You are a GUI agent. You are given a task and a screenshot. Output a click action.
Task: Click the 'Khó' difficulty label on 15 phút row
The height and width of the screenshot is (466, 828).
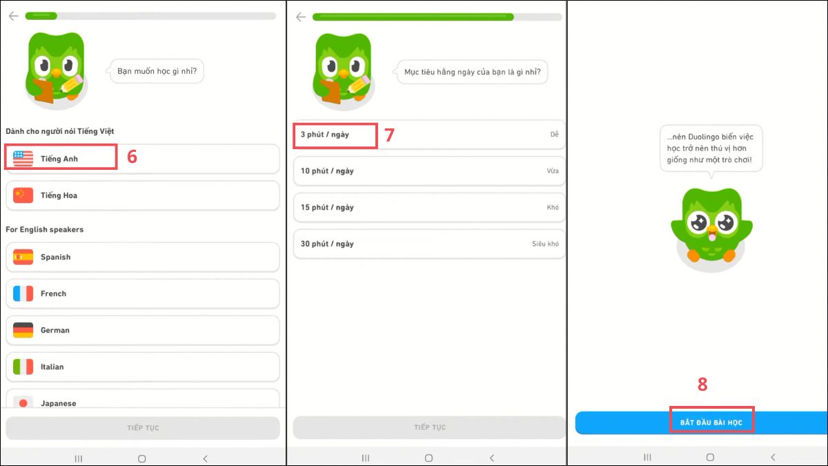[553, 208]
